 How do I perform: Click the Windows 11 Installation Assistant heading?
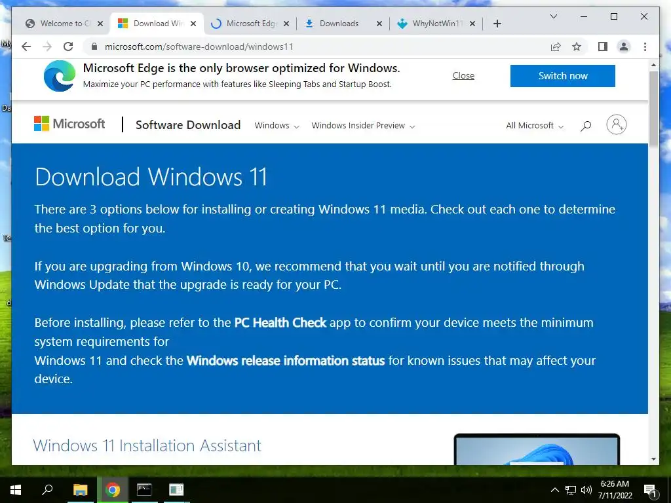pyautogui.click(x=147, y=445)
